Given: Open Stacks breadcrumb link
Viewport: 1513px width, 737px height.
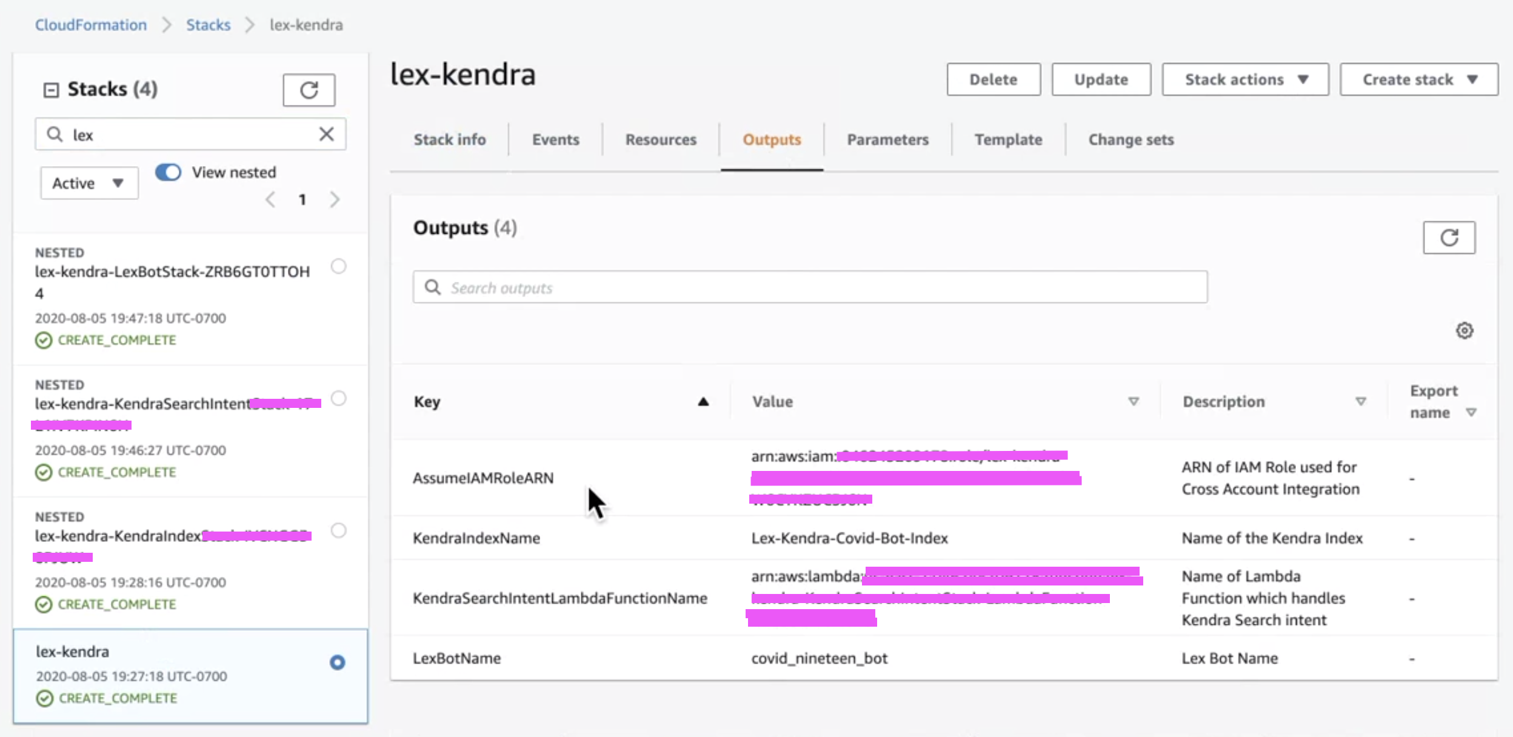Looking at the screenshot, I should point(208,25).
